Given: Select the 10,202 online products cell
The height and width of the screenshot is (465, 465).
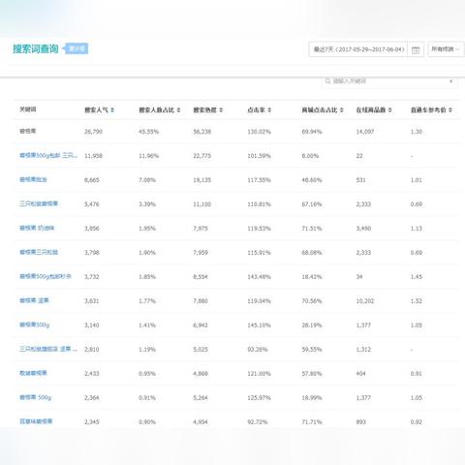Looking at the screenshot, I should click(x=365, y=301).
